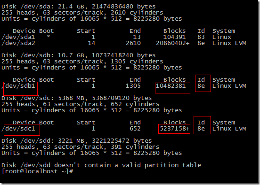260x185 pixels.
Task: Click the 'System' column header in the sda table
Action: [x=224, y=31]
